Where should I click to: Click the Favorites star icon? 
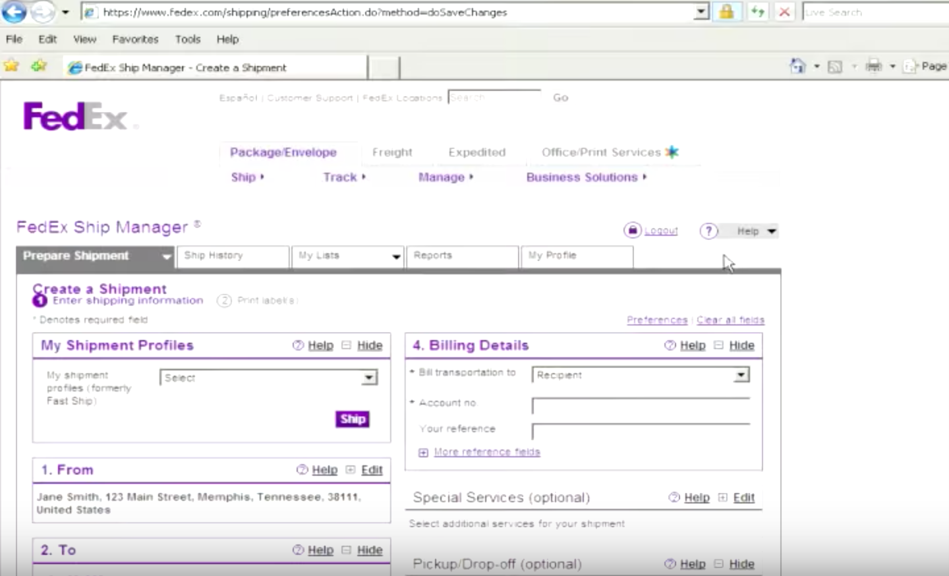[11, 66]
